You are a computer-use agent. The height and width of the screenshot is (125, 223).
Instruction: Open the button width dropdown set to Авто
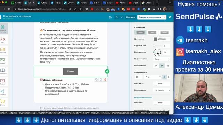pos(162,59)
